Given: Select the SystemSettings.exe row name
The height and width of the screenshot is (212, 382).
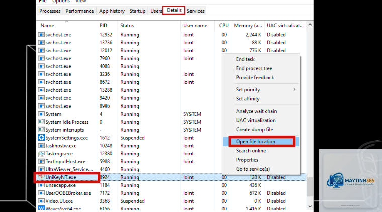Looking at the screenshot, I should pos(66,138).
